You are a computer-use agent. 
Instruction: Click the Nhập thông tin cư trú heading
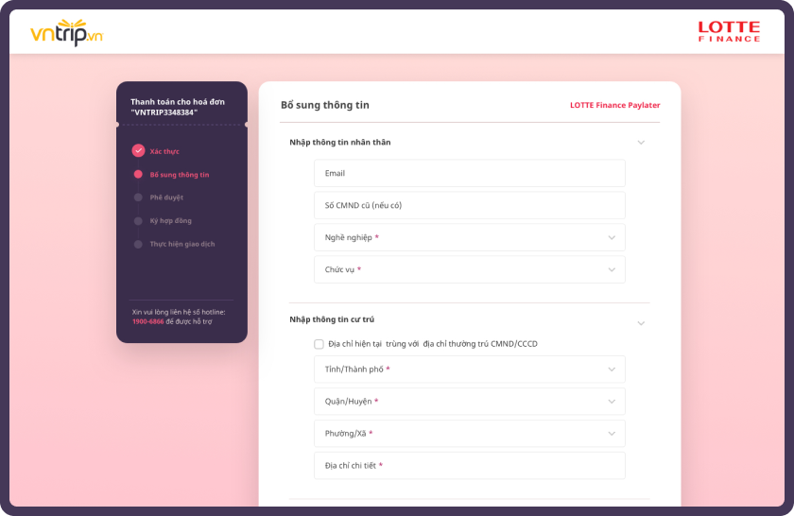(332, 319)
